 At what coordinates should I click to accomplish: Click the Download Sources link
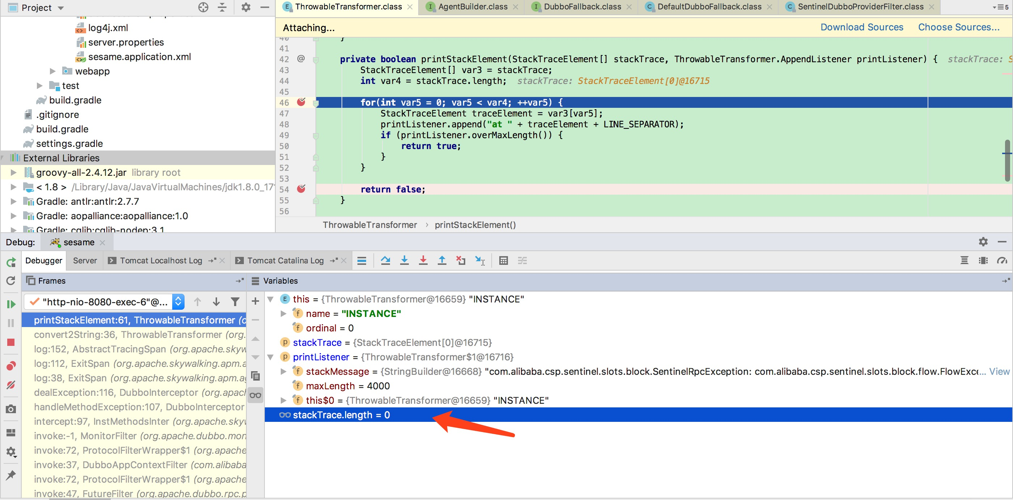tap(862, 27)
